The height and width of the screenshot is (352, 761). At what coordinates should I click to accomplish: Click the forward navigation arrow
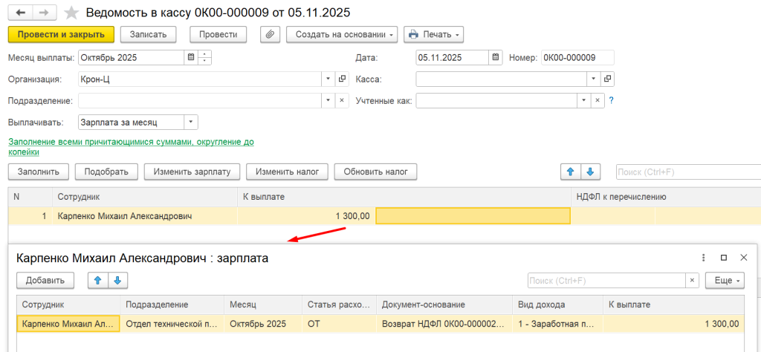(x=44, y=13)
